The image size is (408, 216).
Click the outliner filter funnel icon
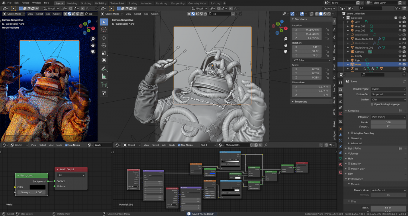[x=396, y=8]
